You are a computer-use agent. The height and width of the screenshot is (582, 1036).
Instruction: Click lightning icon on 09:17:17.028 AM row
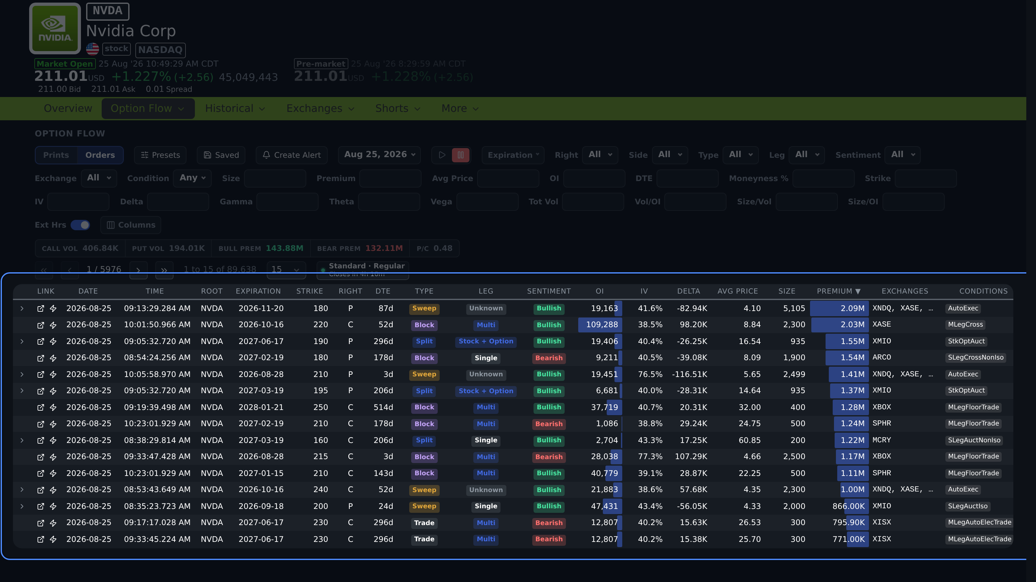click(53, 523)
